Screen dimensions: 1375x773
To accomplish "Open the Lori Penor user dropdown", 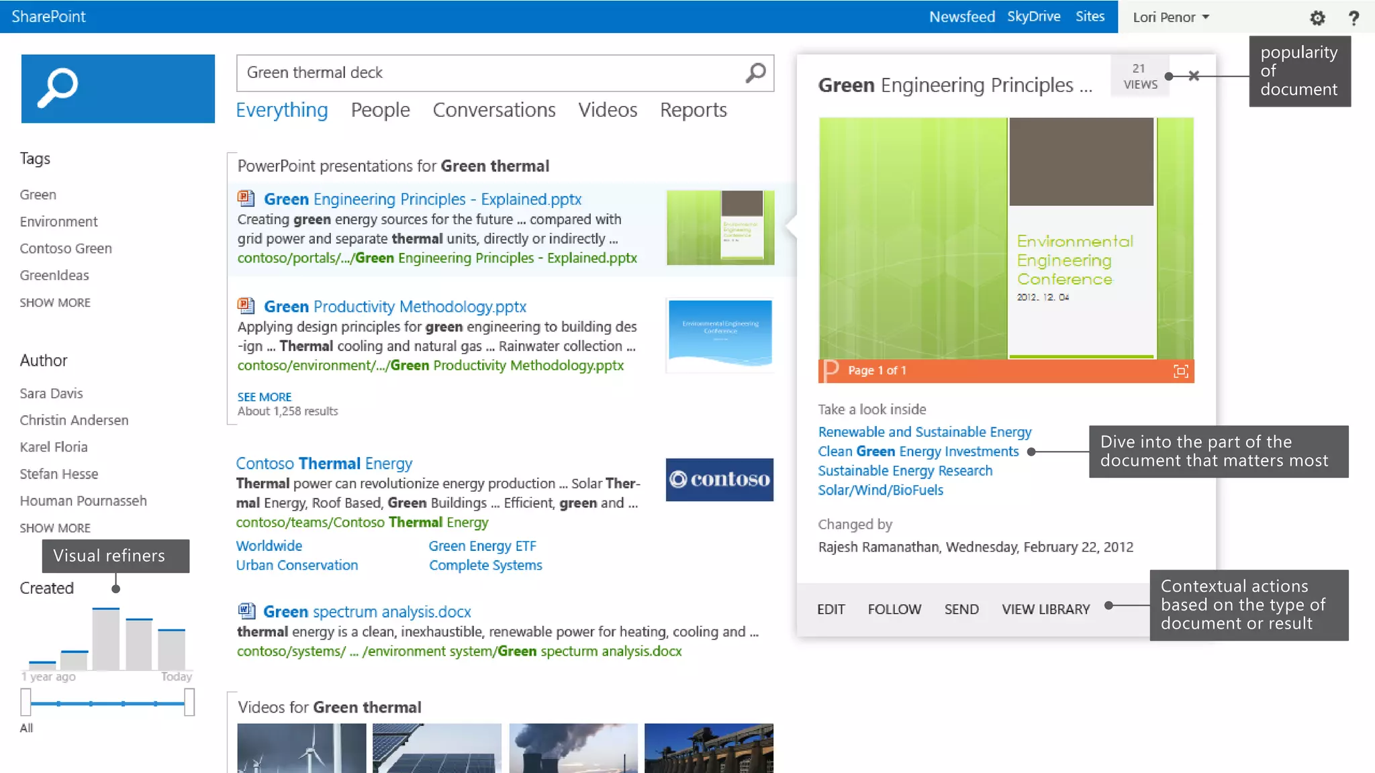I will 1170,17.
